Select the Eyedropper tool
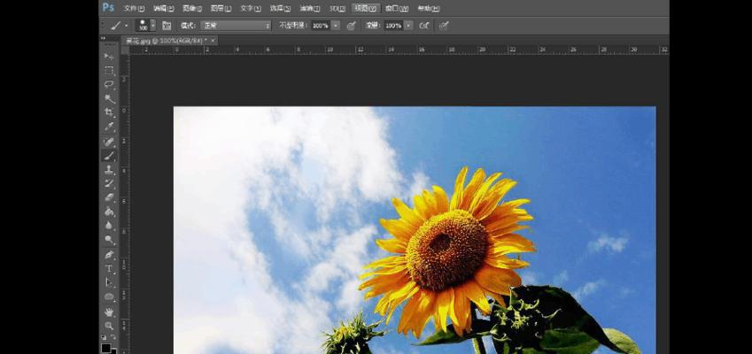The width and height of the screenshot is (752, 354). [109, 127]
